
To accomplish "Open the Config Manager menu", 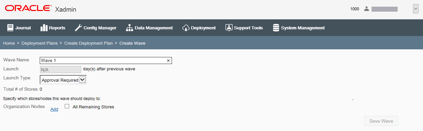I will pyautogui.click(x=95, y=28).
